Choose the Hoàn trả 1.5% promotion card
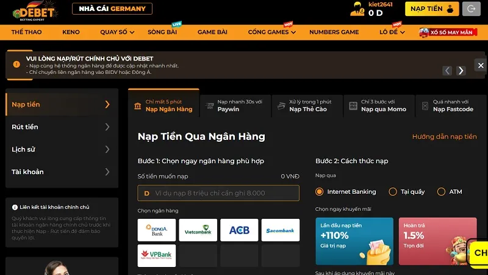This screenshot has height=275, width=488. point(437,241)
